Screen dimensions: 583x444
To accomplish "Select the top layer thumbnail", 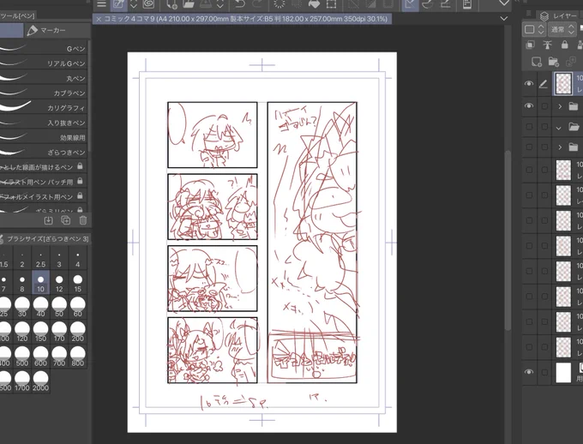I will (x=563, y=83).
